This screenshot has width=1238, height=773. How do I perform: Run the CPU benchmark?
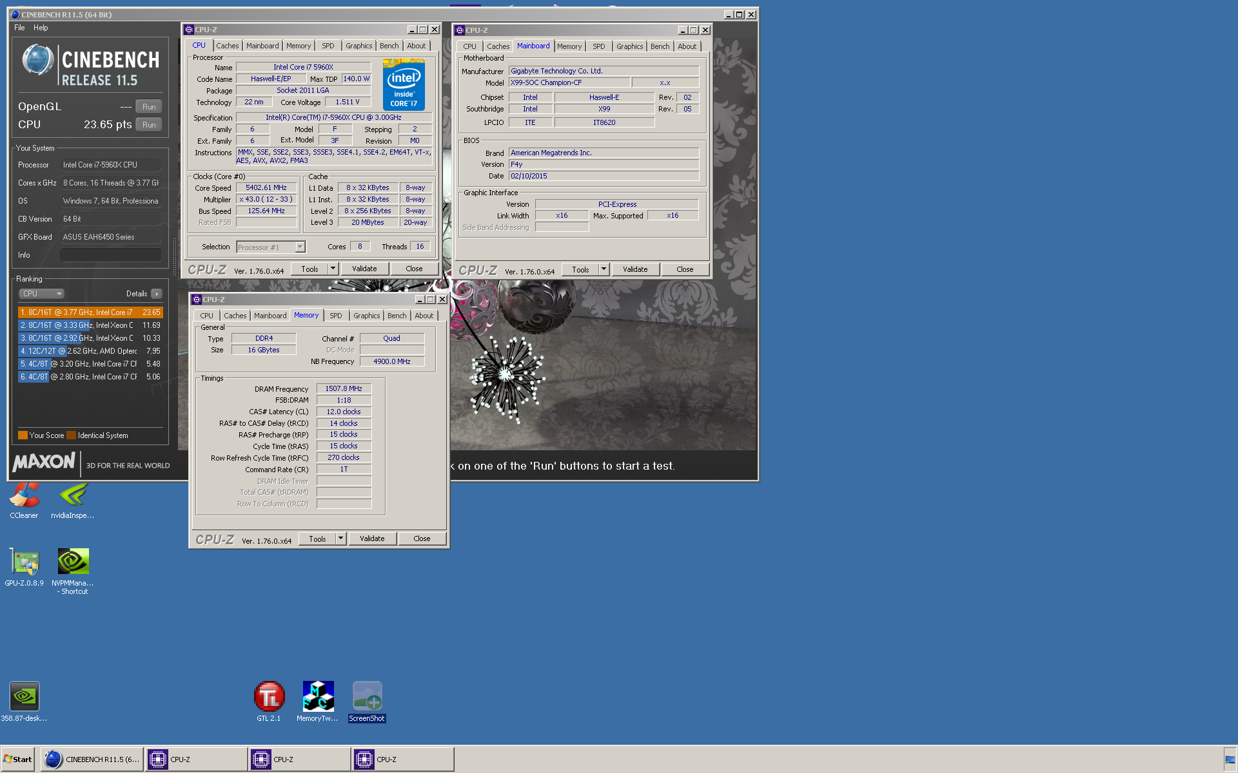point(149,125)
